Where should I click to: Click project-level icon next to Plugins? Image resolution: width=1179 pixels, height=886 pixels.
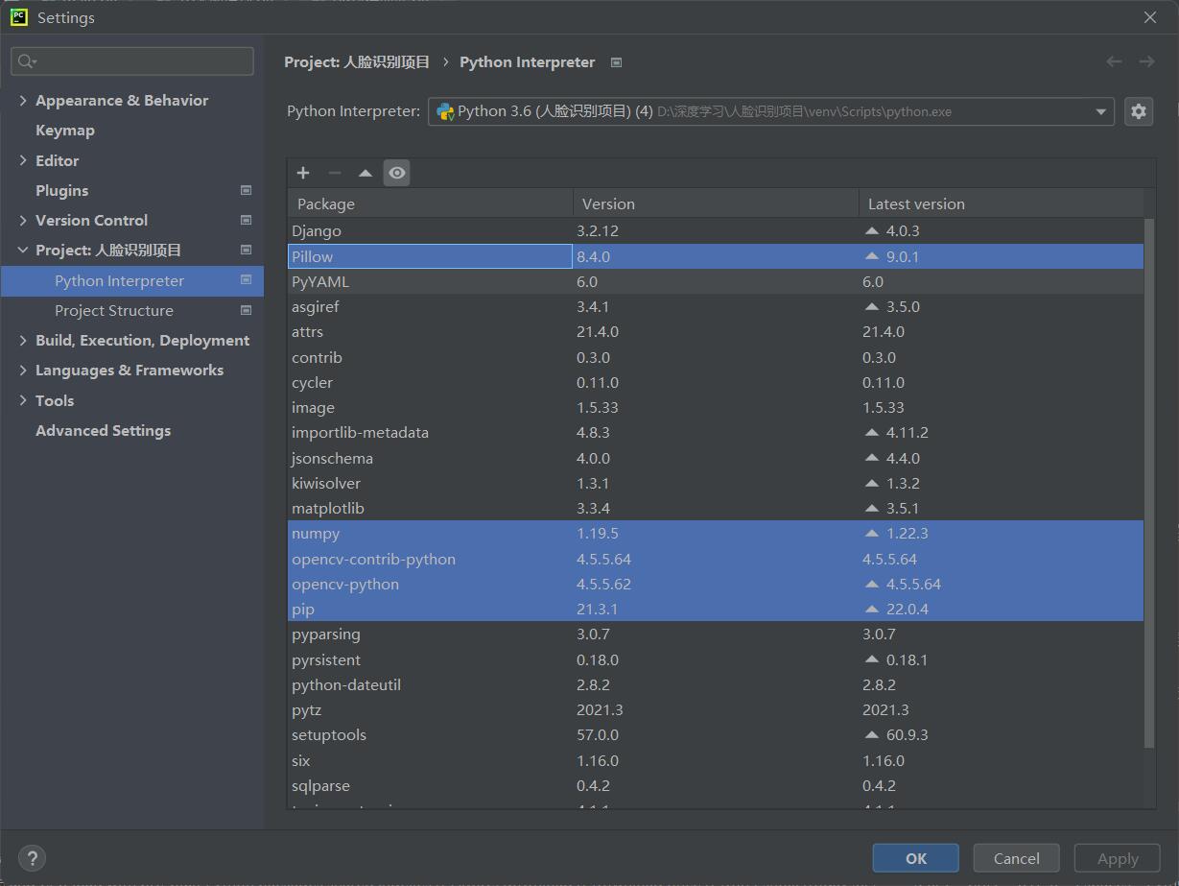tap(246, 190)
